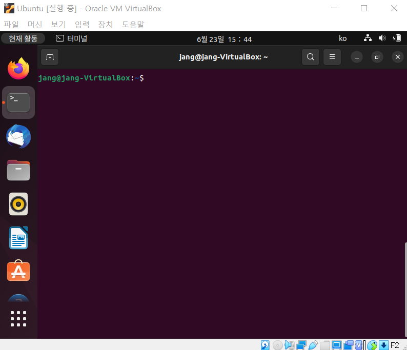Minimize the terminal window
This screenshot has height=350, width=407.
click(x=357, y=57)
